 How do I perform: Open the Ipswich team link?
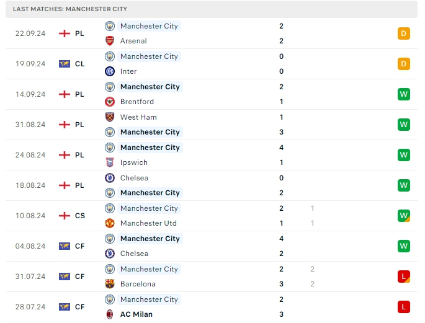(x=134, y=162)
